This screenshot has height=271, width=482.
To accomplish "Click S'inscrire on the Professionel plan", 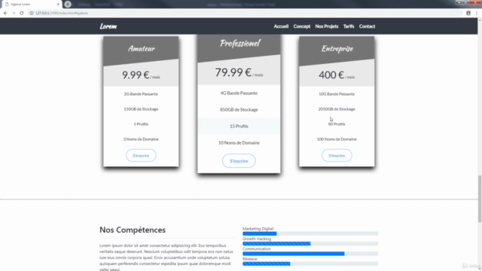I will coord(239,161).
